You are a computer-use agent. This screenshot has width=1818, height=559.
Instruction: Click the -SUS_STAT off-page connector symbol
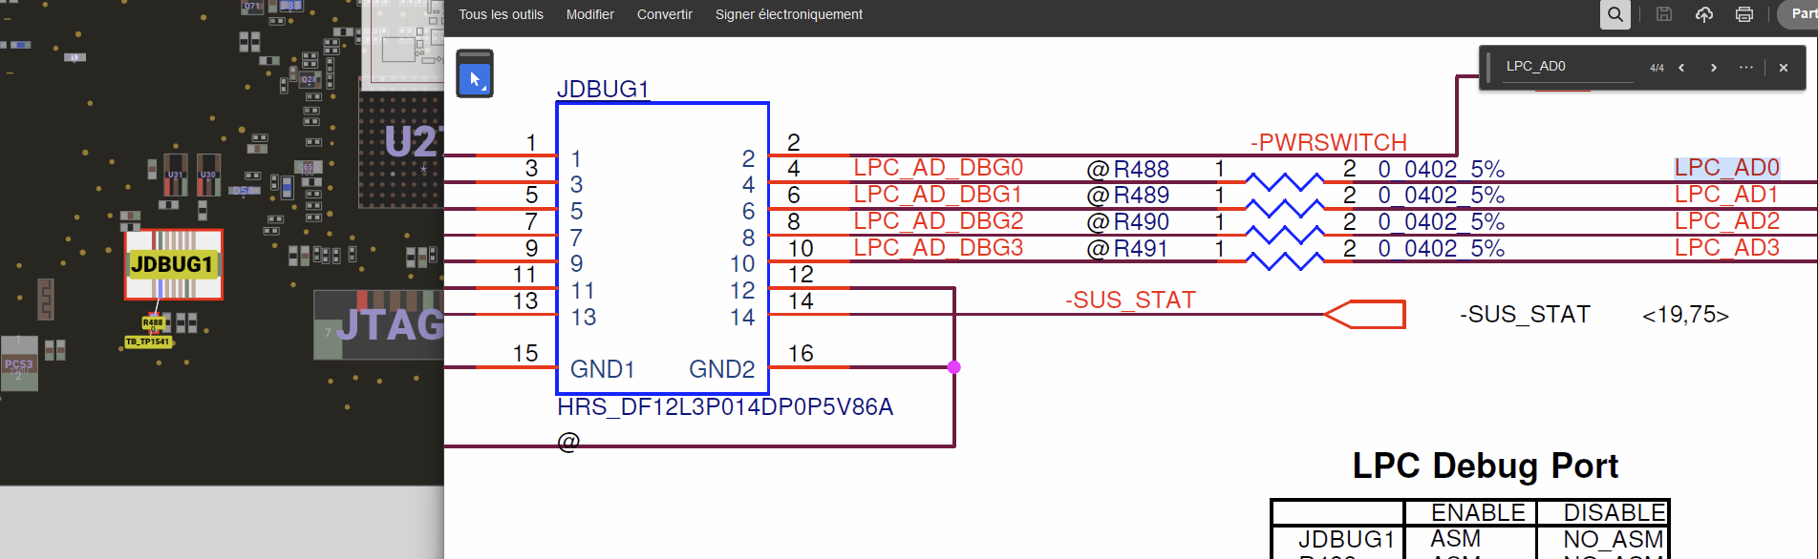tap(1365, 315)
